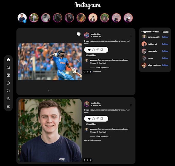Like the cricket post with the heart
Viewport: 175px width, 166px height.
[x=89, y=50]
